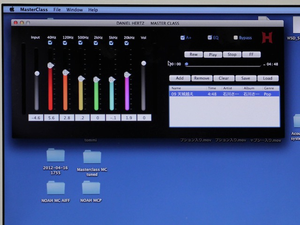This screenshot has height=225, width=300.
Task: Click the Save playlist button
Action: pos(246,78)
